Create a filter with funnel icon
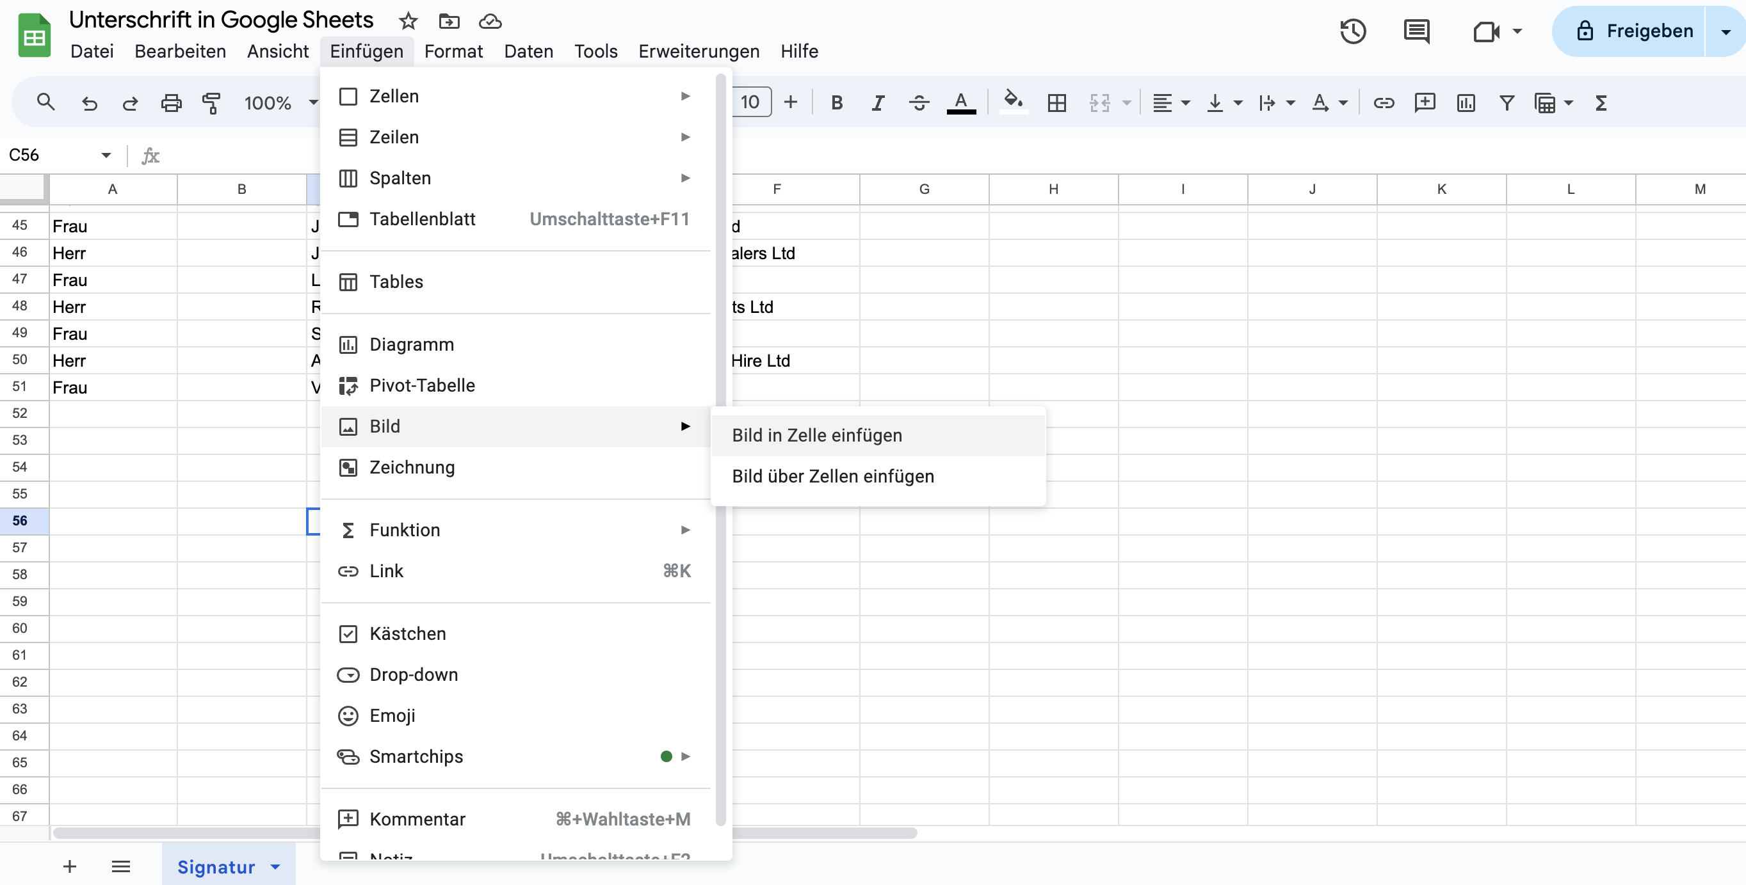Screen dimensions: 1746x885 click(1506, 102)
